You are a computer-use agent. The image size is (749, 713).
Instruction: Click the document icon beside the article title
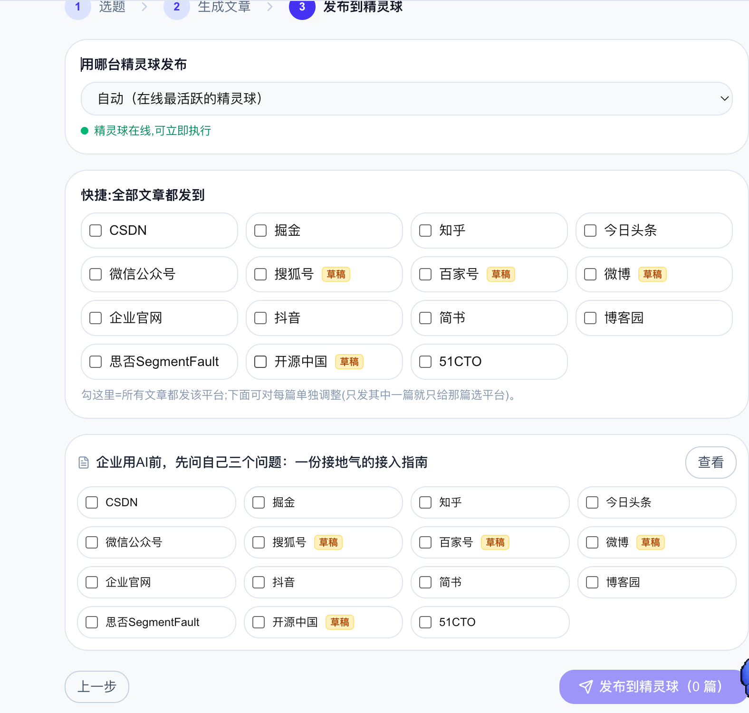pyautogui.click(x=84, y=462)
